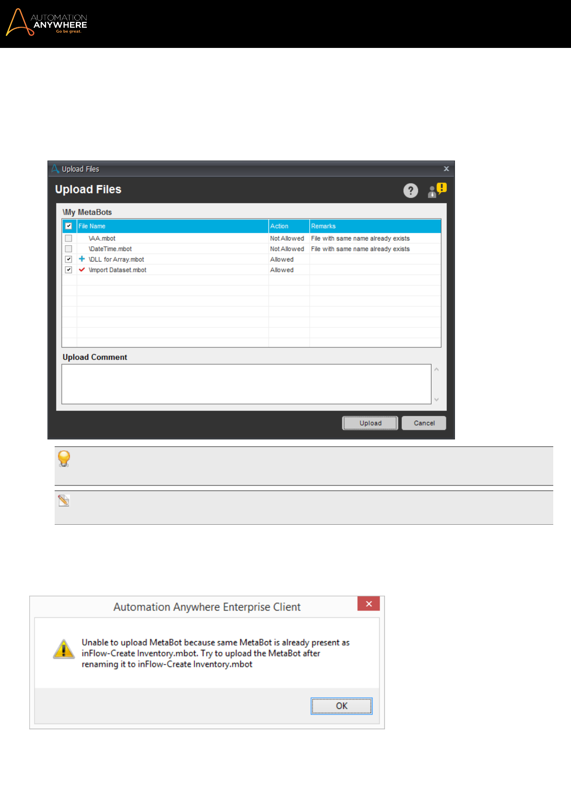This screenshot has width=571, height=807.
Task: Click the Cancel button
Action: 424,423
